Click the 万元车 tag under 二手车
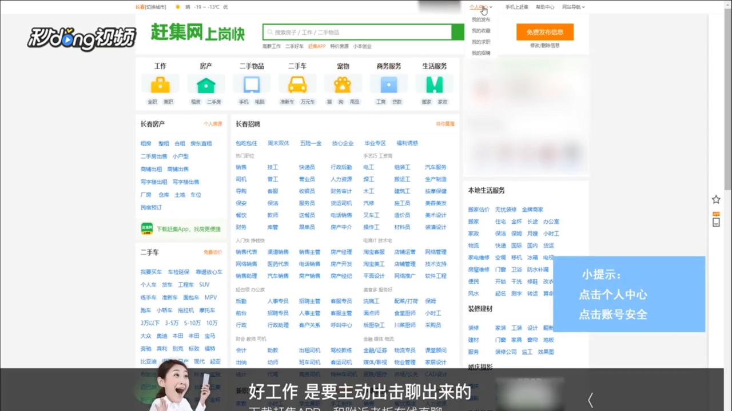 coord(308,102)
